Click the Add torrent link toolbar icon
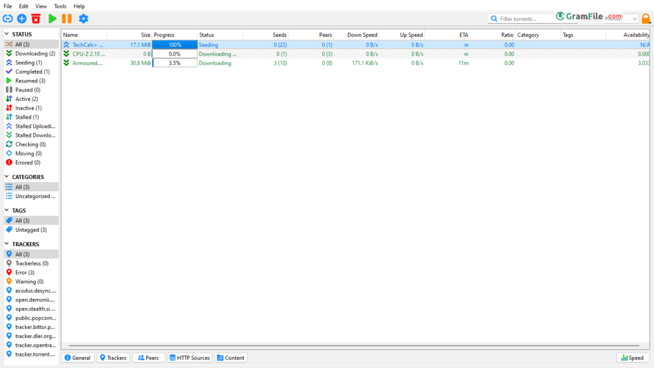Image resolution: width=654 pixels, height=368 pixels. point(8,19)
